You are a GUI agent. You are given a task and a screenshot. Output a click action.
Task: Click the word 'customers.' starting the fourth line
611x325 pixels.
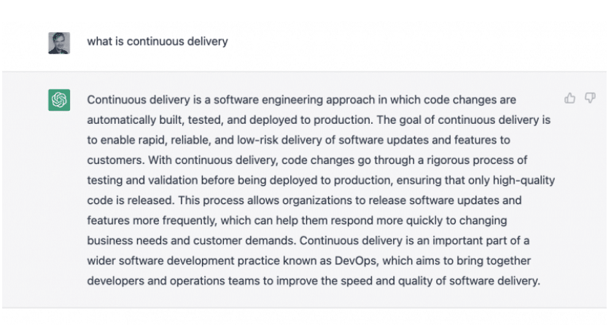116,160
